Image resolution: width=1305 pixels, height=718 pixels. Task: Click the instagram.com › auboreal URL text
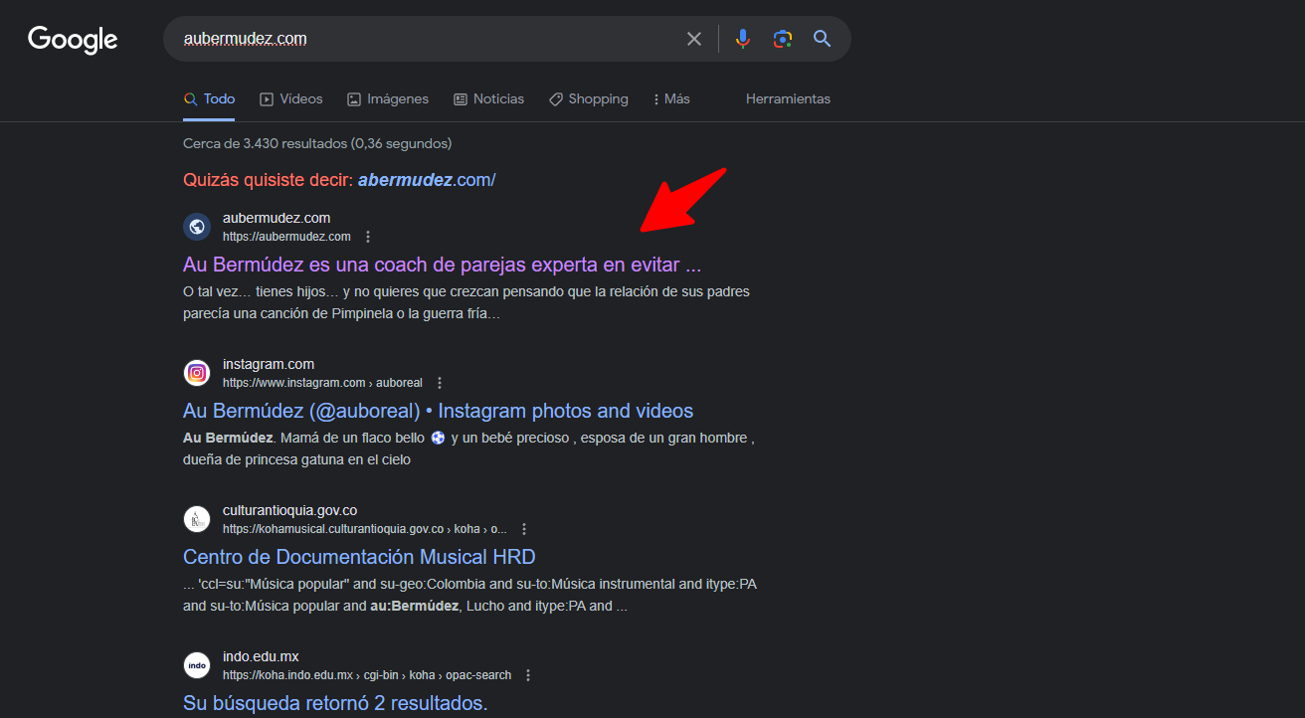coord(322,383)
